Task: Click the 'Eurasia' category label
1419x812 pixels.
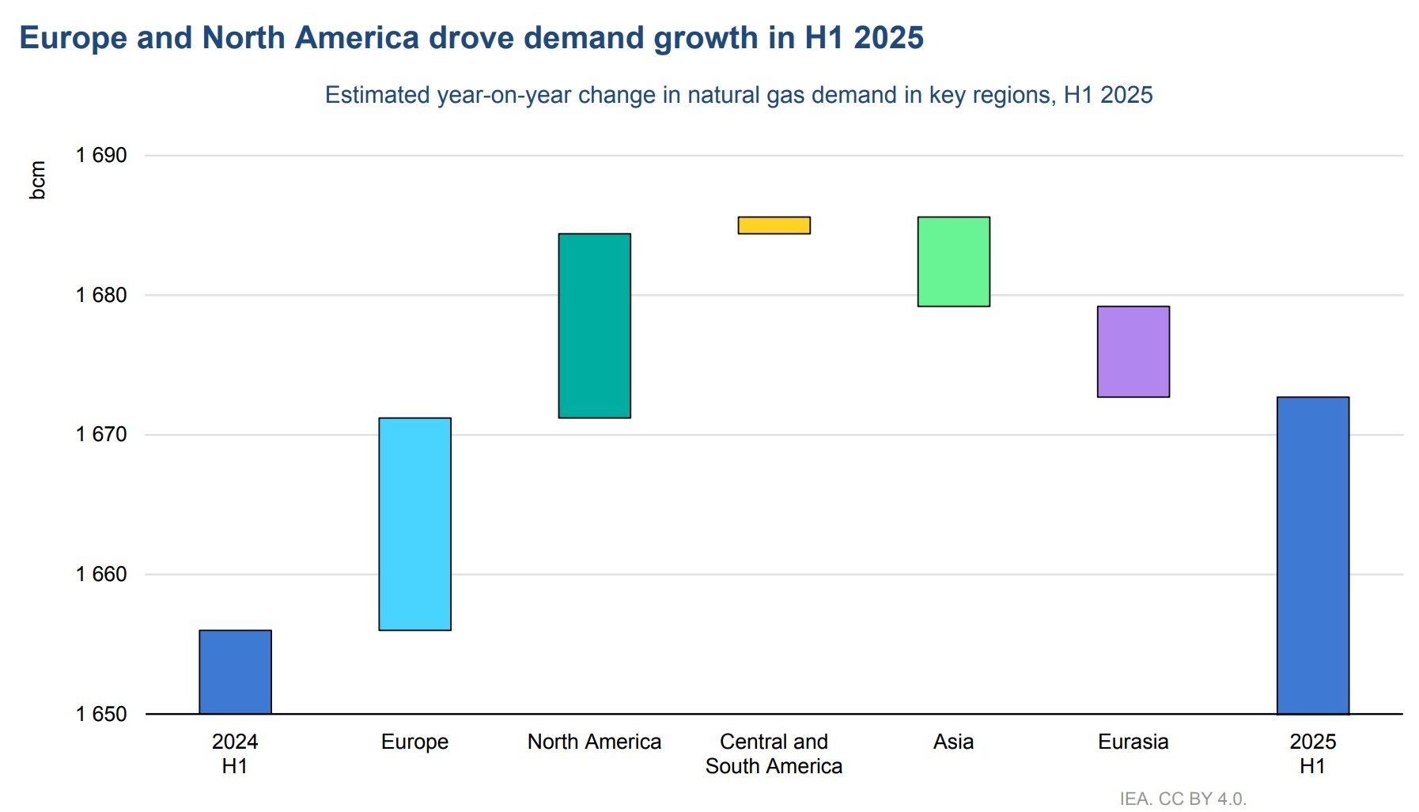Action: click(1133, 742)
